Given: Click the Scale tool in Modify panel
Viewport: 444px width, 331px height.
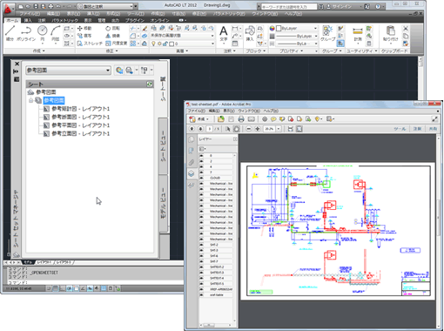Looking at the screenshot, I should (x=116, y=44).
